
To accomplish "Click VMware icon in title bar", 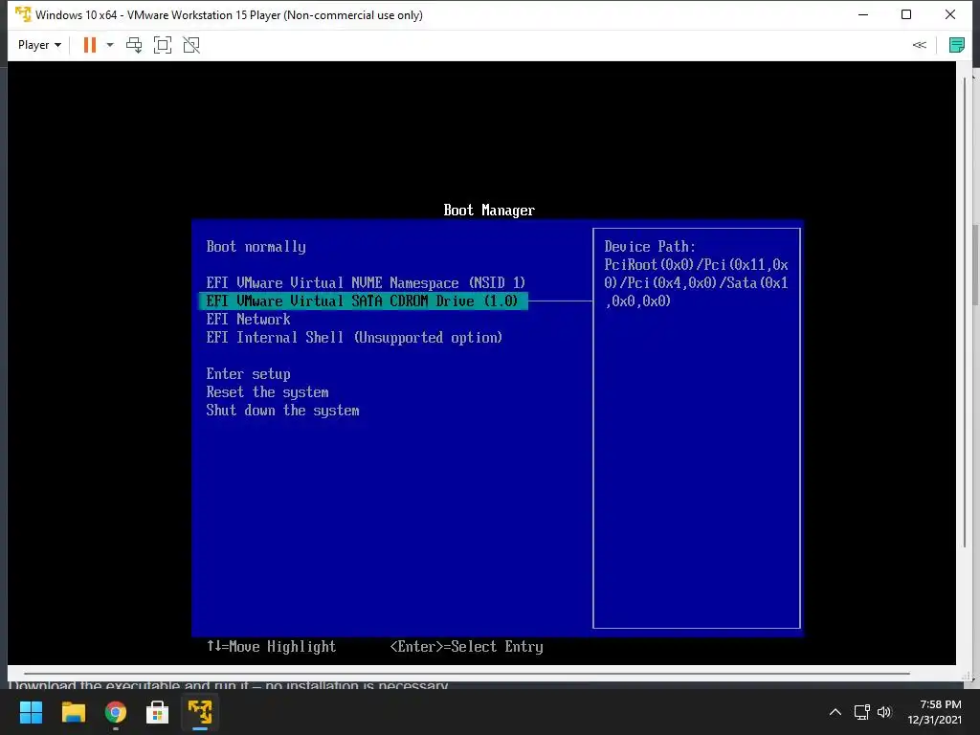I will (23, 14).
